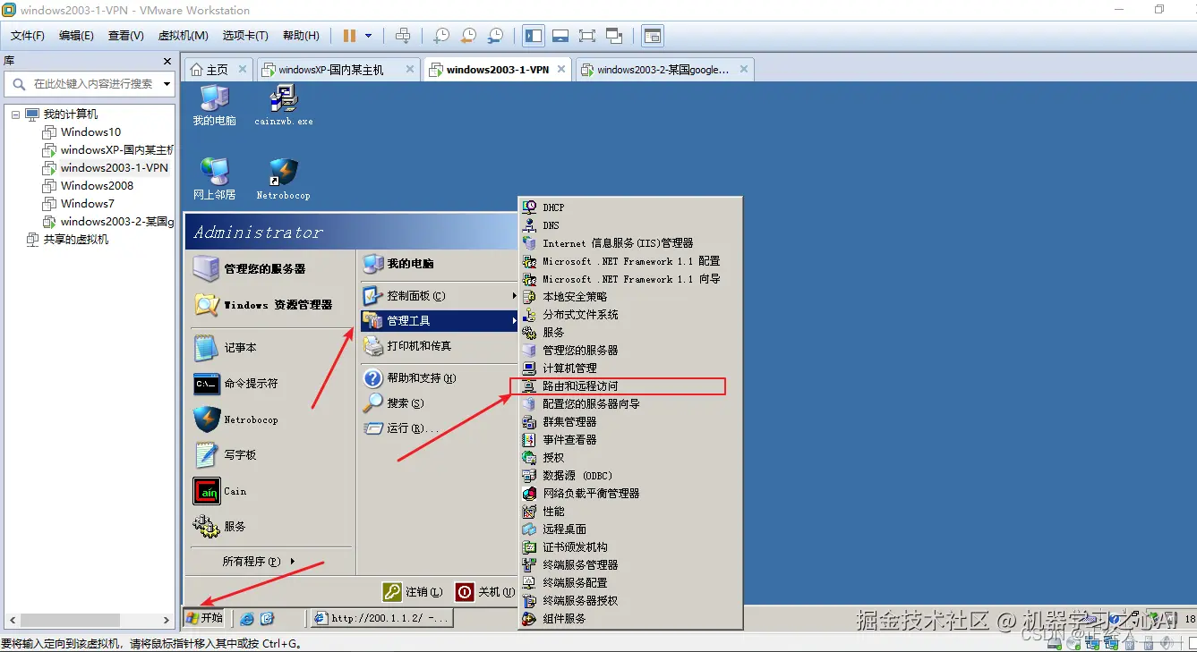Open DHCP from the 管理工具 submenu
Screen dimensions: 1197x652
(631, 207)
